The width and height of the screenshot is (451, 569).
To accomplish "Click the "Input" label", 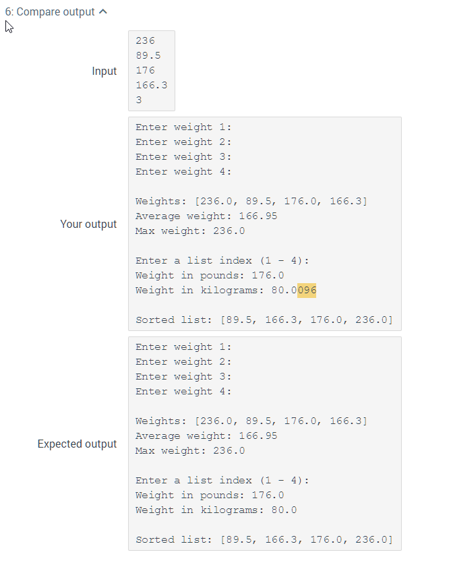I will 104,71.
